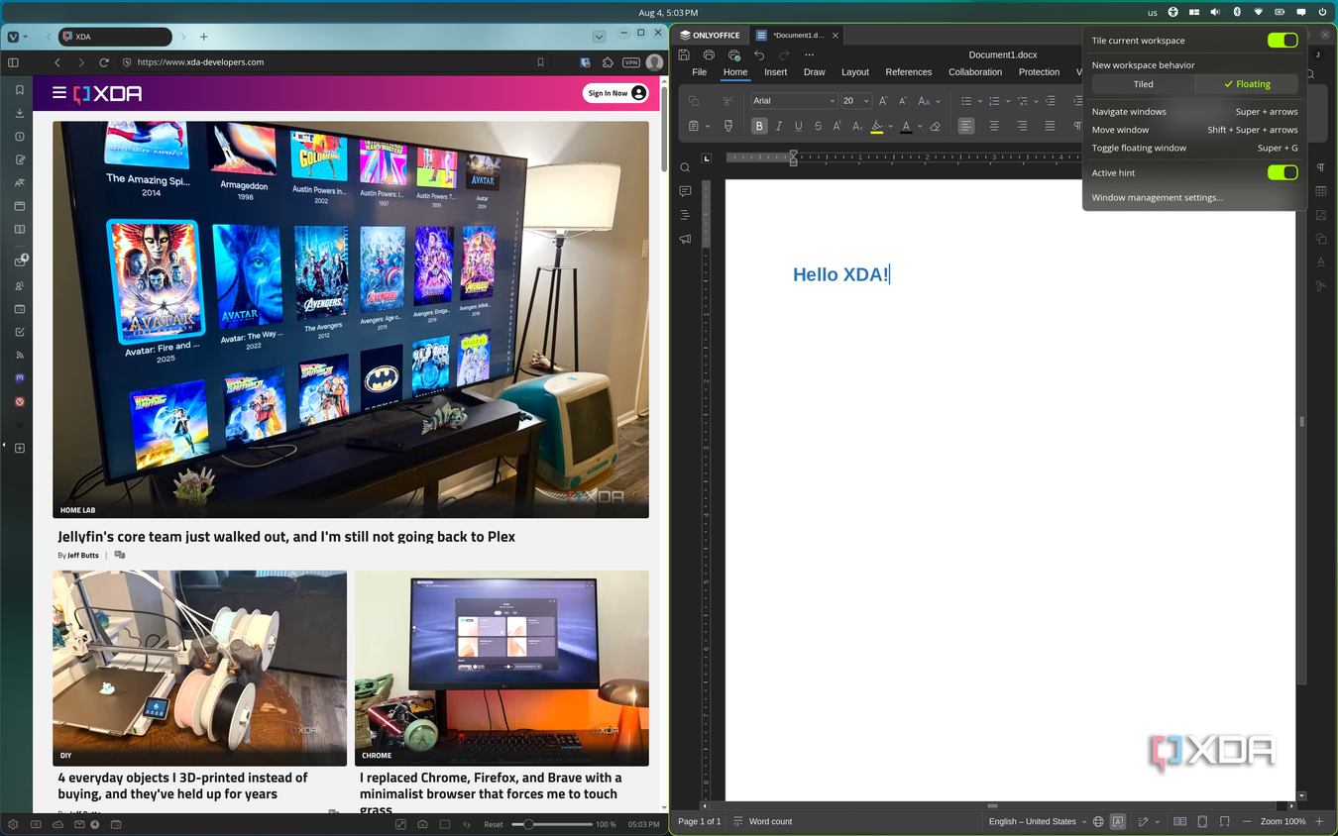Click the Set document language globe icon
This screenshot has width=1338, height=836.
(1098, 821)
